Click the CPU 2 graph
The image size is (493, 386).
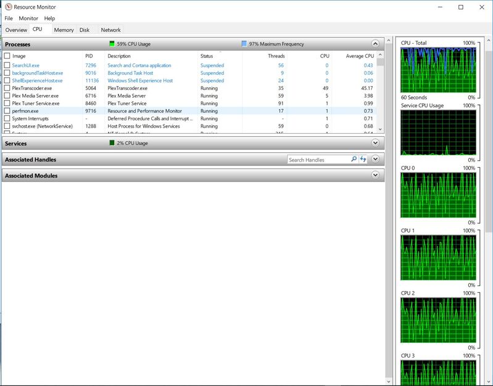438,320
